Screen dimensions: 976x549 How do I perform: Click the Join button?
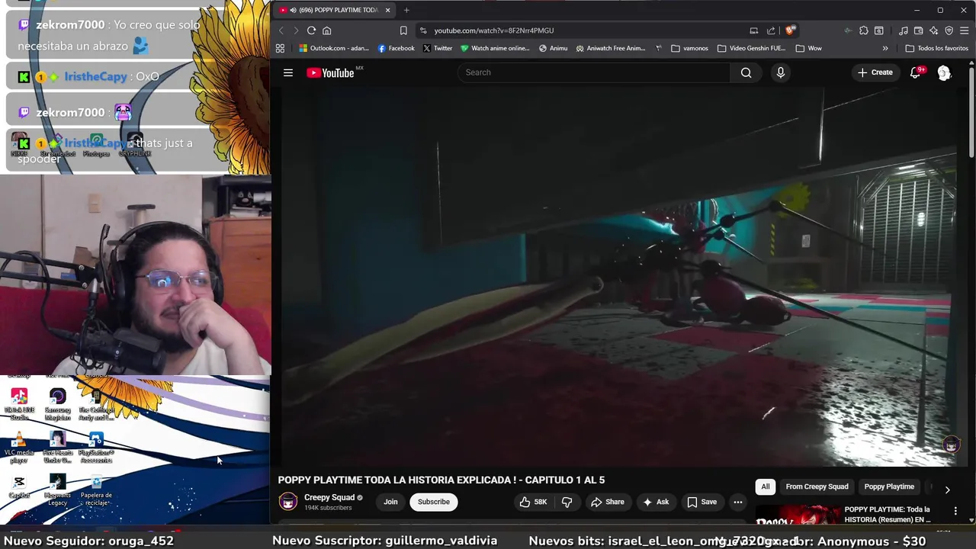390,502
